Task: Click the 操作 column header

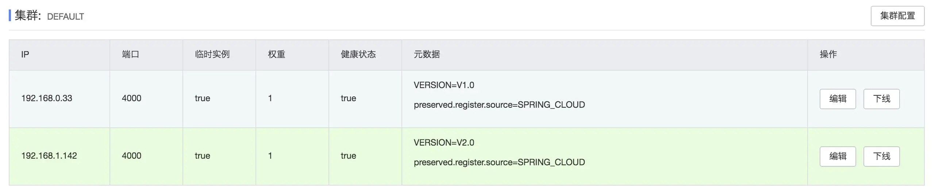Action: tap(828, 55)
